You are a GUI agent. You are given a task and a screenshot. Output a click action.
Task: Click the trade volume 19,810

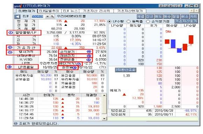[94, 107]
